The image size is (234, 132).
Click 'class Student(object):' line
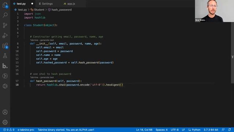(x=41, y=25)
